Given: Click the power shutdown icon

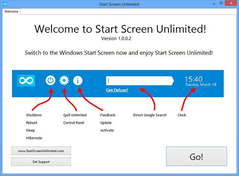Looking at the screenshot, I should 50,81.
